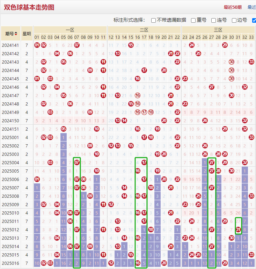Tick the 重号 checkbox
The image size is (256, 269).
(x=193, y=20)
